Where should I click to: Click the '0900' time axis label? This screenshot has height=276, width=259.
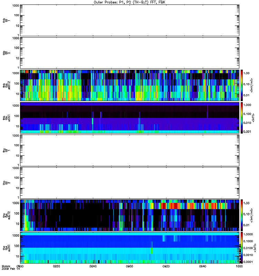click(x=129, y=266)
